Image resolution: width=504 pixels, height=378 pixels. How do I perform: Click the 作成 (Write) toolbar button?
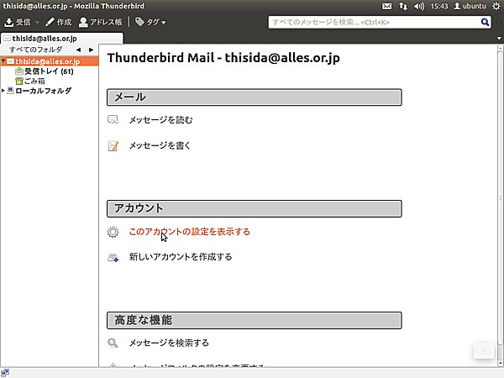coord(58,22)
